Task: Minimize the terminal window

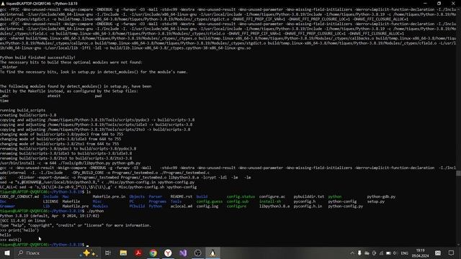Action: click(x=425, y=3)
